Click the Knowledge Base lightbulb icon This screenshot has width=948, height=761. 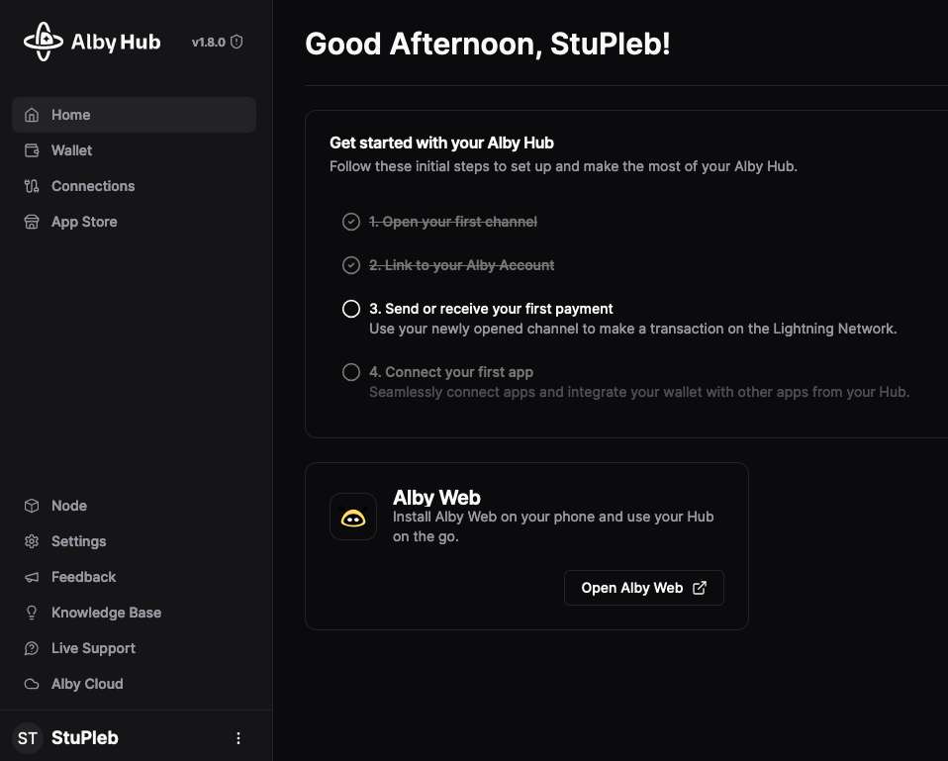[x=32, y=613]
